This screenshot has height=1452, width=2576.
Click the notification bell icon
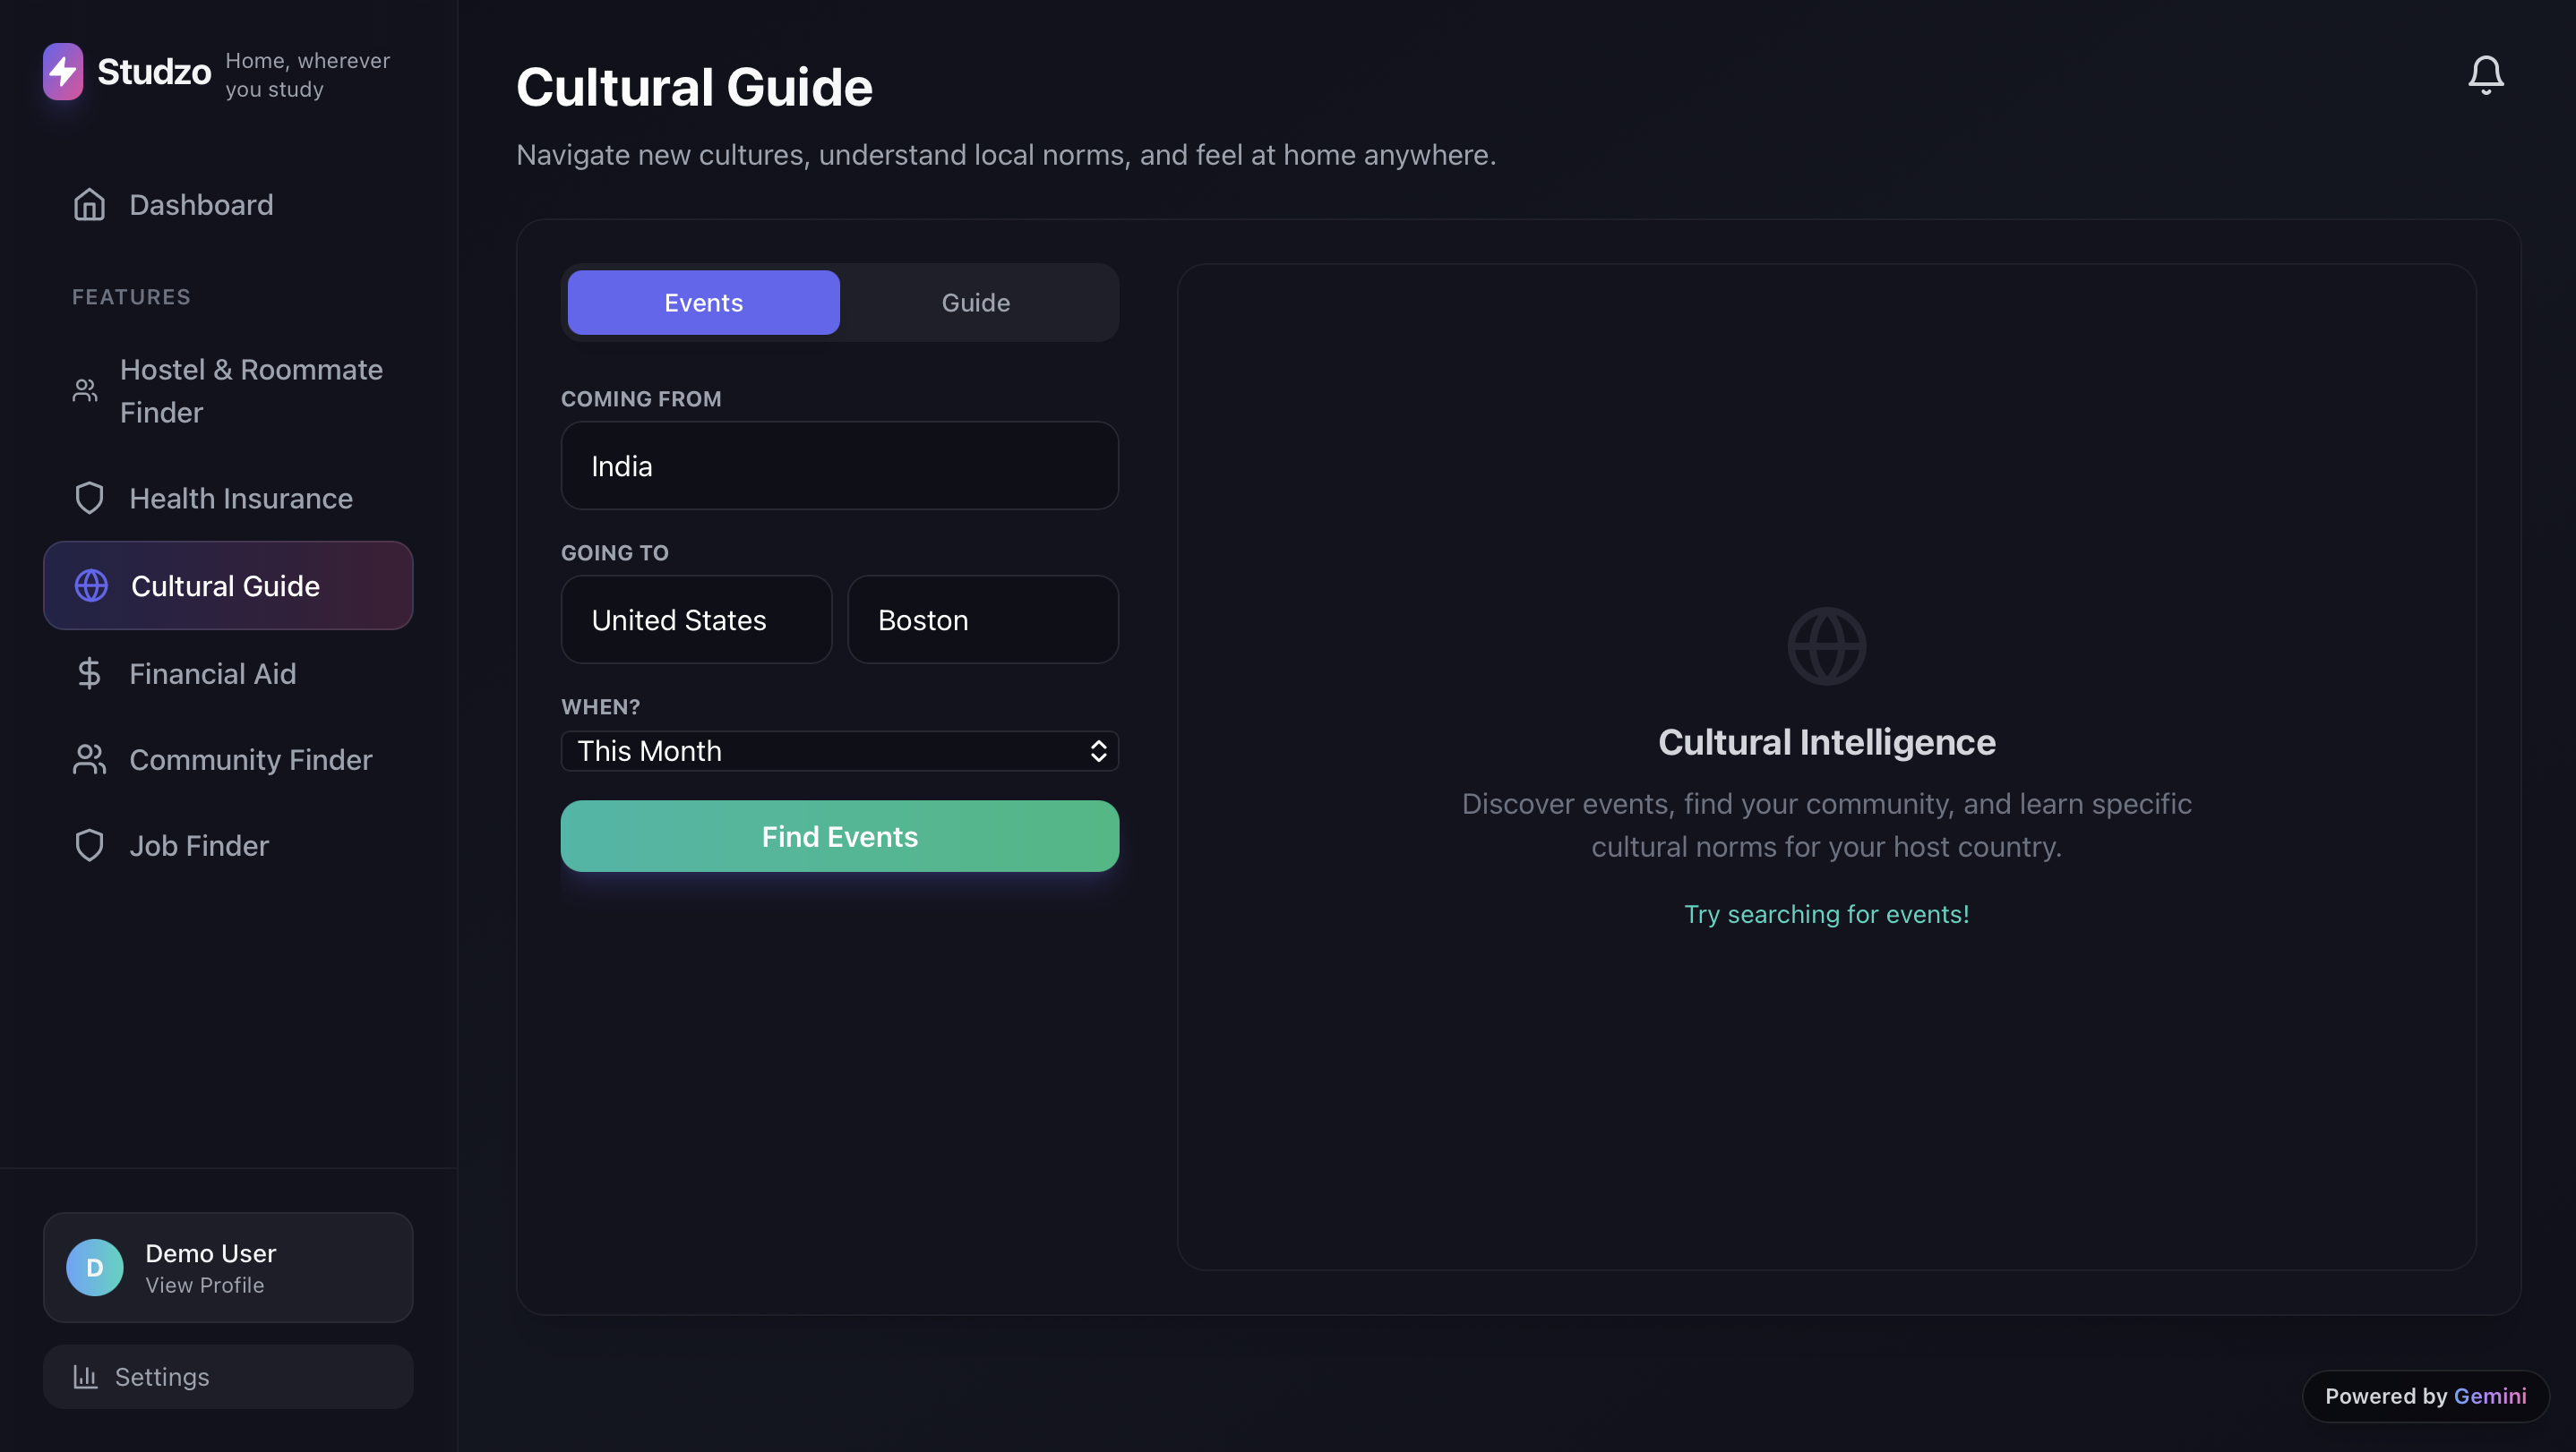click(x=2485, y=75)
